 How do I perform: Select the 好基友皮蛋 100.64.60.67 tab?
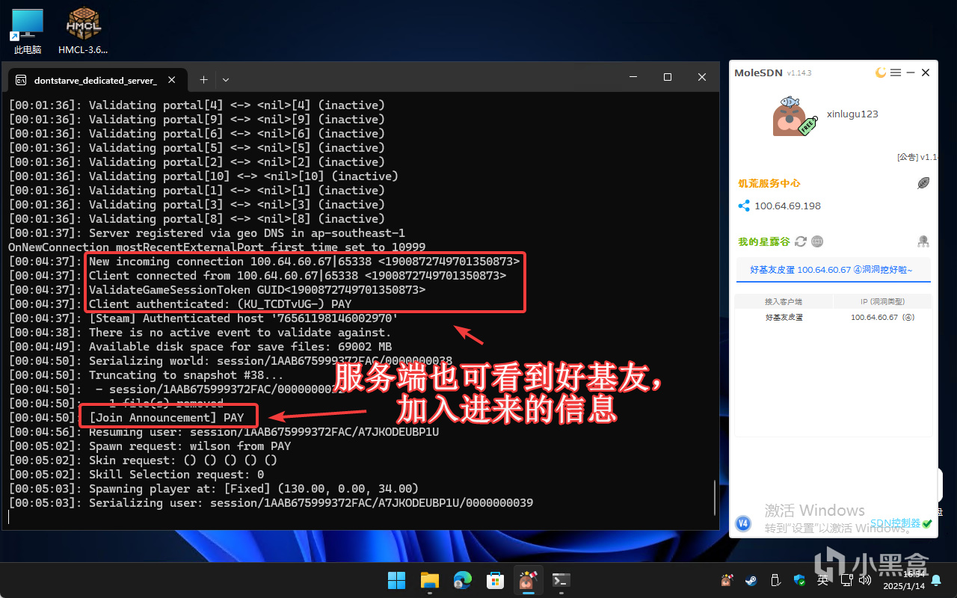coord(833,270)
